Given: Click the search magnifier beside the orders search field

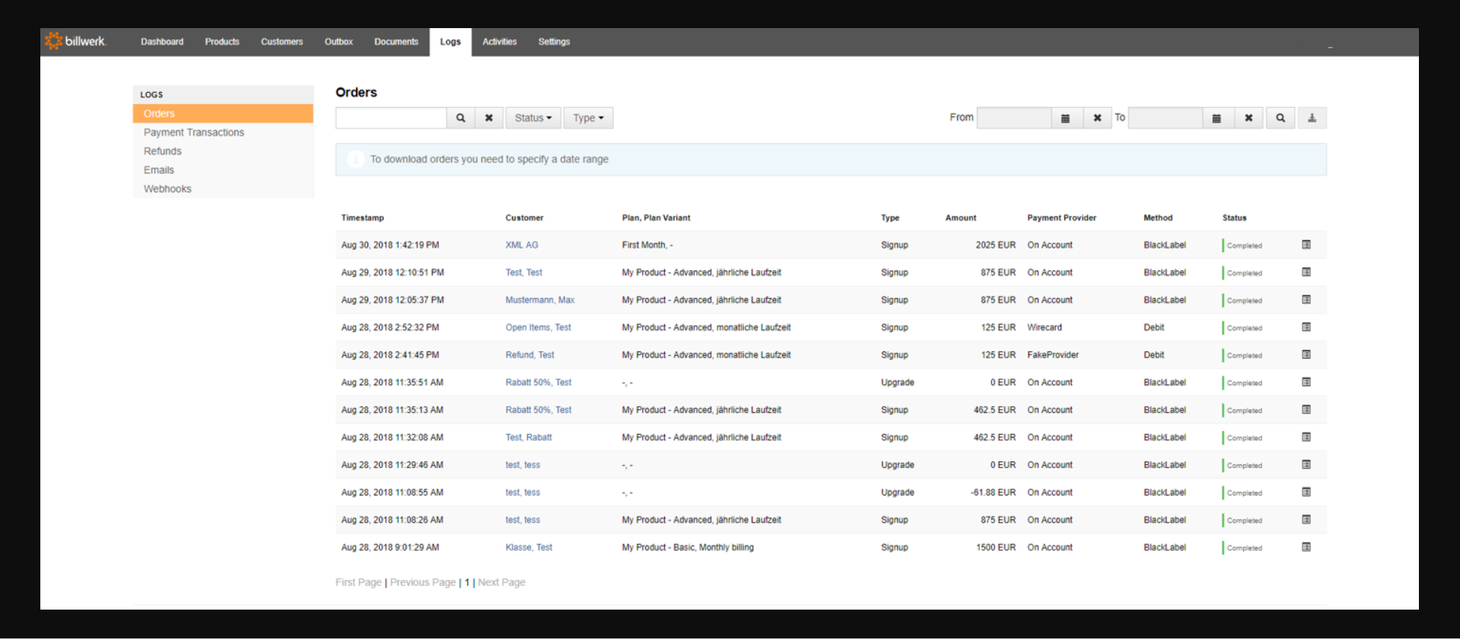Looking at the screenshot, I should click(x=460, y=118).
